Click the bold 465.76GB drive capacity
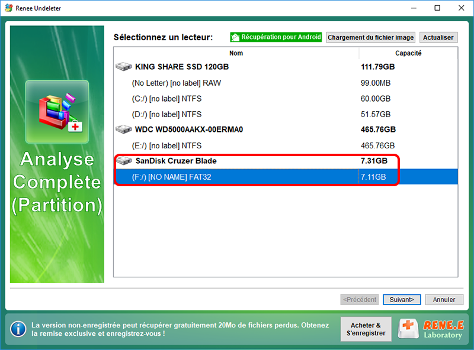This screenshot has width=474, height=350. 378,129
